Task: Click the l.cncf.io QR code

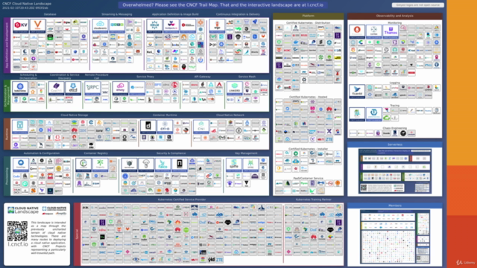Action: 17,231
